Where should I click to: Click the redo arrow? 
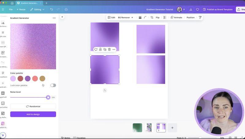[x=58, y=9]
